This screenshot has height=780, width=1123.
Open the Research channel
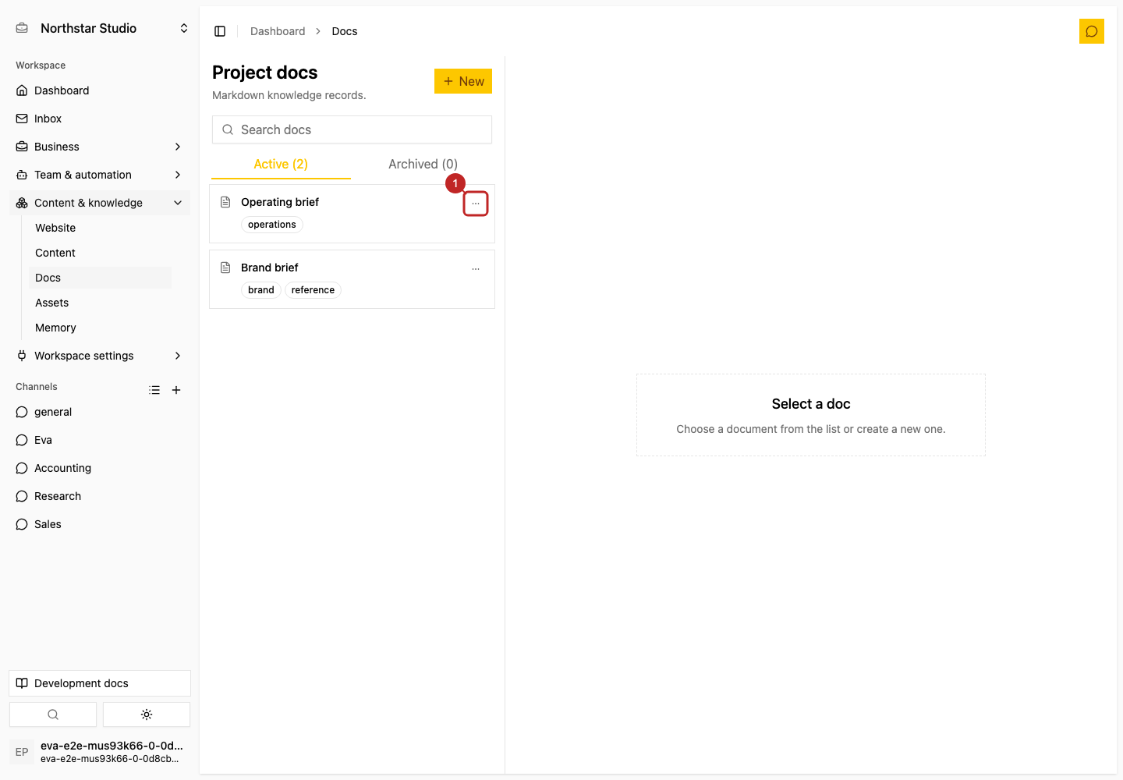100,496
